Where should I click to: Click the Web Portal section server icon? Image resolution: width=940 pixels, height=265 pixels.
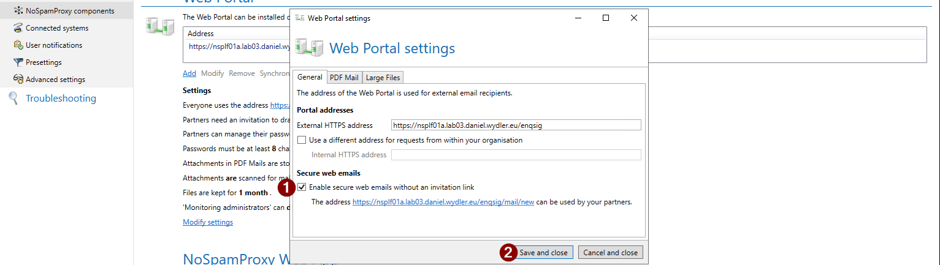click(156, 26)
